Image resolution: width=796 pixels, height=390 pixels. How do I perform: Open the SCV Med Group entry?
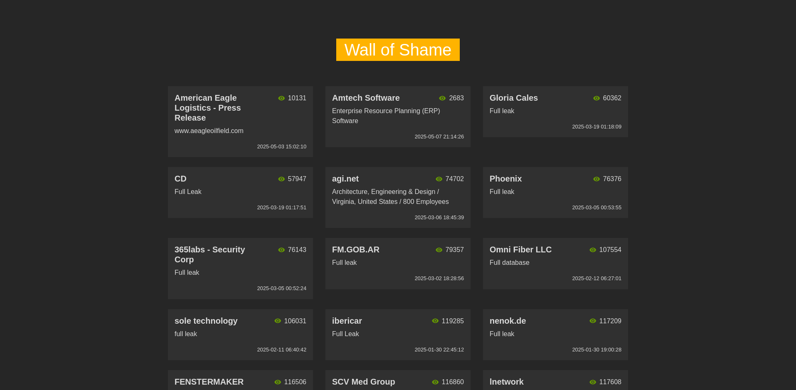point(364,382)
